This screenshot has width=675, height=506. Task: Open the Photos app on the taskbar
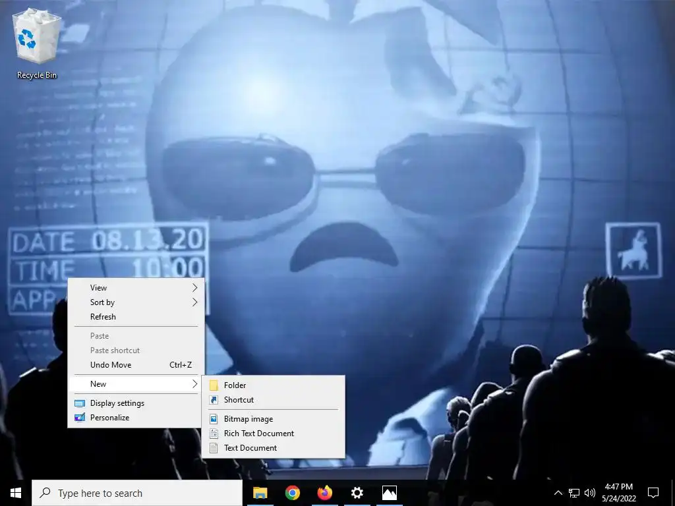point(389,493)
